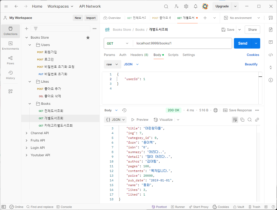Image resolution: width=277 pixels, height=210 pixels.
Task: Open the Console in status bar
Action: [64, 207]
